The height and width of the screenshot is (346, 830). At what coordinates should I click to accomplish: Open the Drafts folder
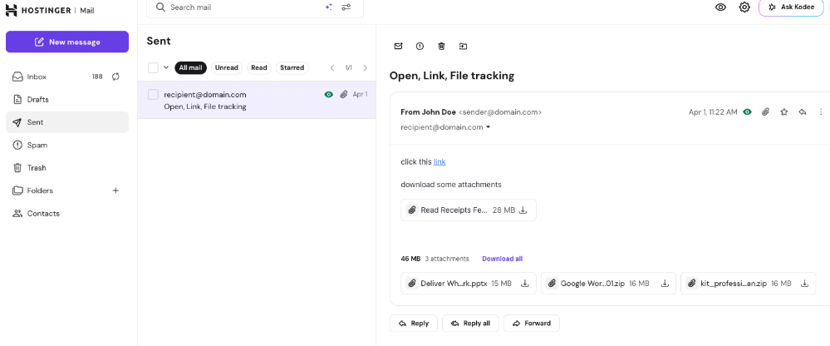click(x=38, y=100)
